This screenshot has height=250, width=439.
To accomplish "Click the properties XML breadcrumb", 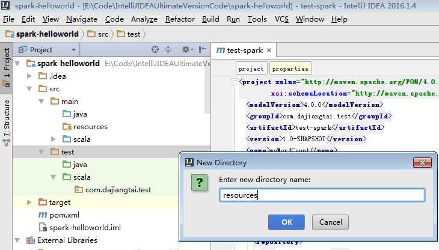I will pos(290,69).
